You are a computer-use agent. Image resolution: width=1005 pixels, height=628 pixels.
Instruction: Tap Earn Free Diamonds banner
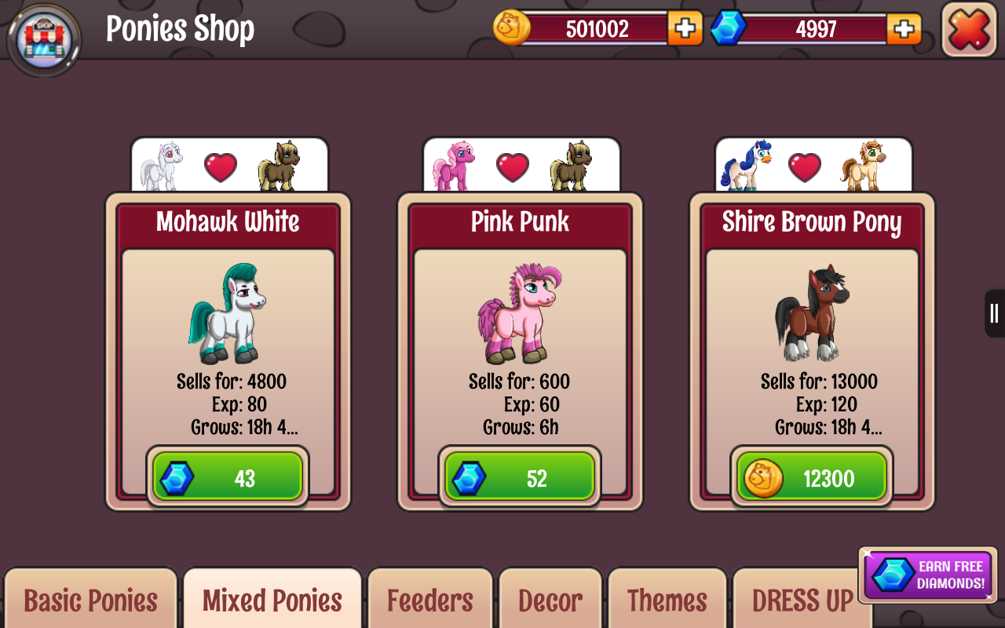[928, 575]
